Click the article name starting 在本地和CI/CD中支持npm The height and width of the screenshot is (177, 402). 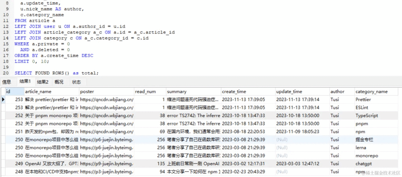51,172
